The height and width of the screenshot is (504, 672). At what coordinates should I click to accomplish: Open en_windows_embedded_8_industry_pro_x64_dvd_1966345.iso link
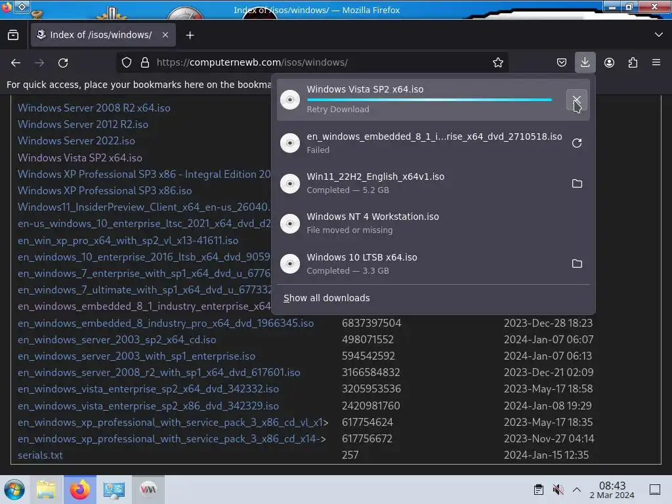click(165, 323)
